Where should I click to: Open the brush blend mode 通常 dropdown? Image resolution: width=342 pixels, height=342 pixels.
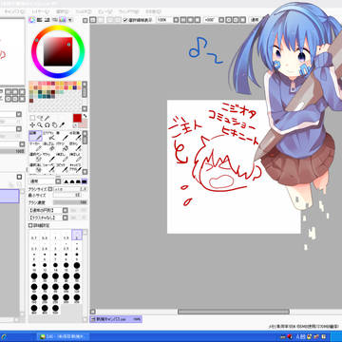pos(45,181)
